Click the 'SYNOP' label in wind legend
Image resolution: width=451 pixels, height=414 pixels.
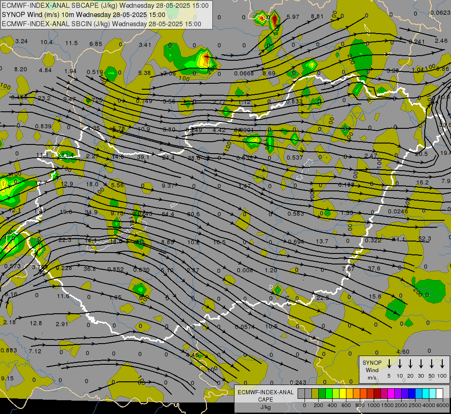tap(372, 362)
